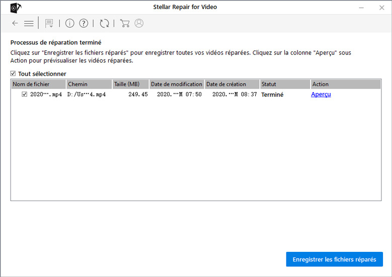Select the file name 2020….mp4 cell

(46, 95)
